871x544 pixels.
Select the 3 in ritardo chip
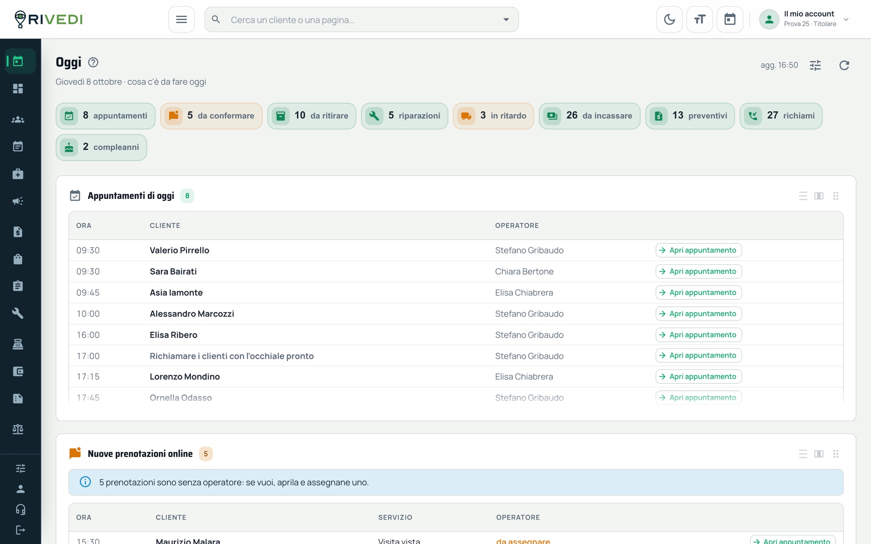pyautogui.click(x=493, y=116)
